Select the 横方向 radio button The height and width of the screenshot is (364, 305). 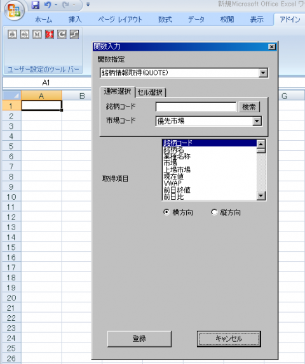pos(166,212)
